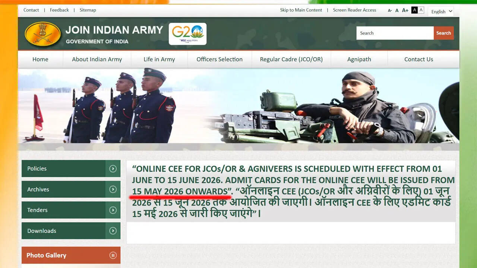
Task: Click the Indian Army emblem logo
Action: 42,34
